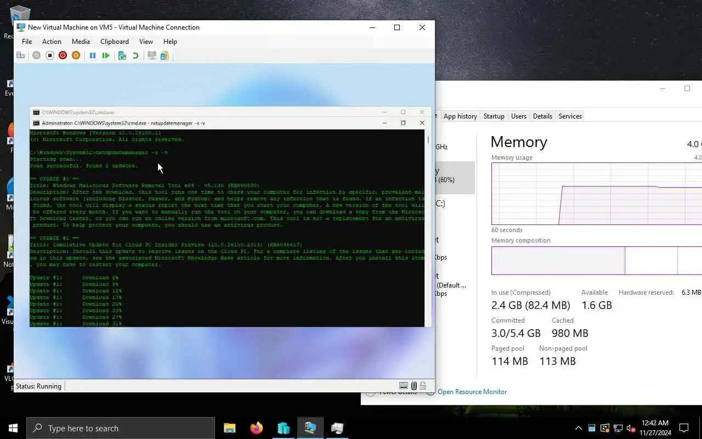Send Ctrl+Alt+Delete to the virtual machine
The width and height of the screenshot is (702, 439).
pyautogui.click(x=20, y=55)
